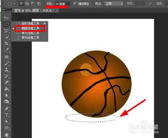Expand the tool preset dropdown arrow
Screen dimensions: 168x138
[x=15, y=4]
